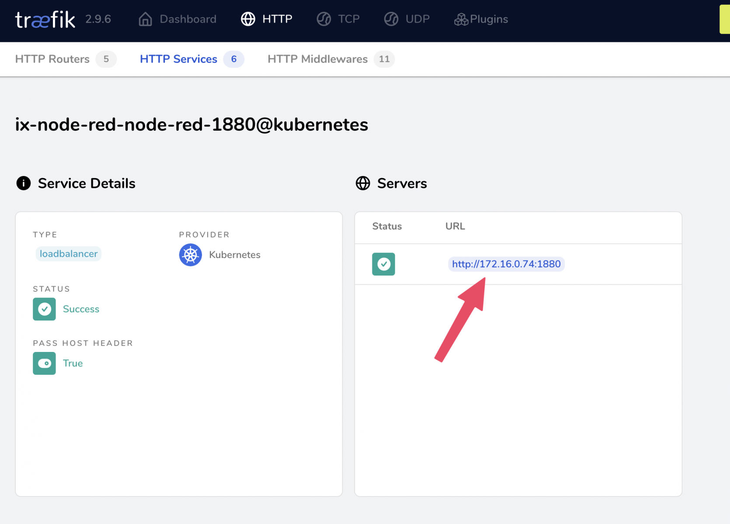
Task: Click the Pass Host Header toggle icon
Action: coord(44,363)
